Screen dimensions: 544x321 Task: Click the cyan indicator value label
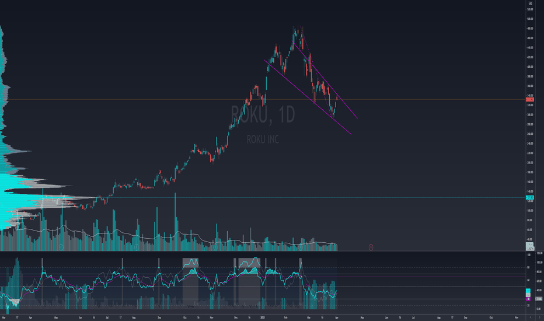pos(528,291)
